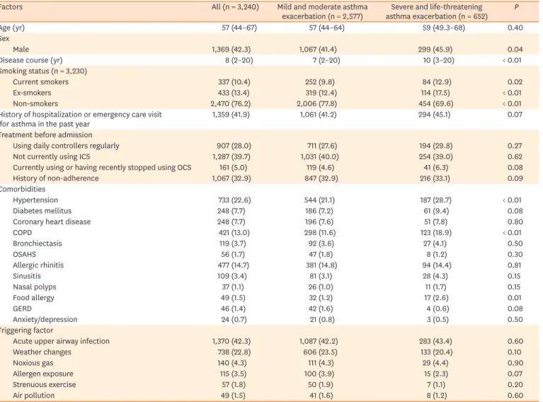Click the 'Noxious gas' row label
This screenshot has height=402, width=543.
coord(33,363)
